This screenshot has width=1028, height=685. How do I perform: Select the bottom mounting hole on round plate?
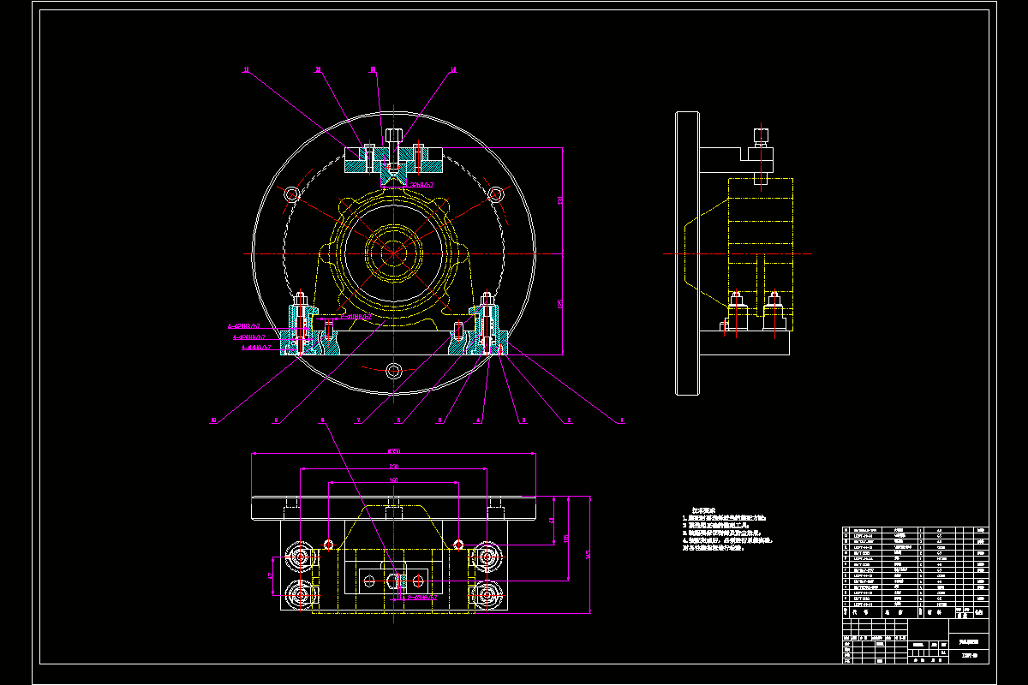click(x=394, y=371)
